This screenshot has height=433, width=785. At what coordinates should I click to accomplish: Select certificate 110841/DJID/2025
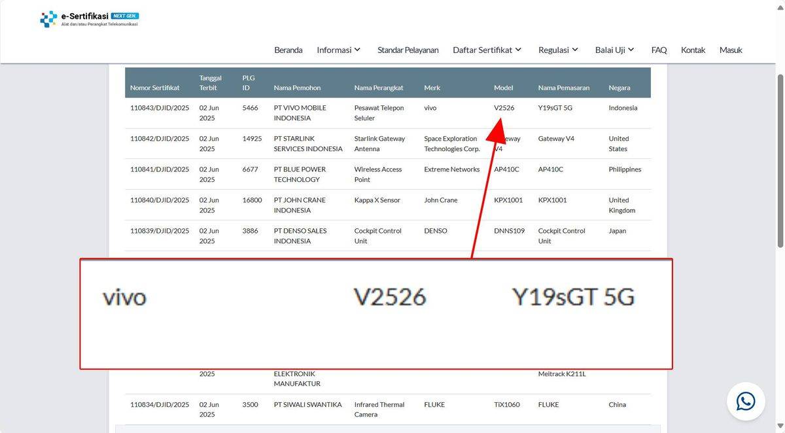[160, 169]
